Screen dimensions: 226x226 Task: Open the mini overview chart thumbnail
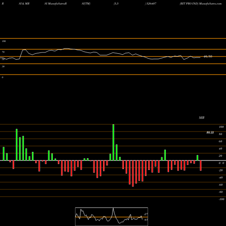click(x=112, y=217)
